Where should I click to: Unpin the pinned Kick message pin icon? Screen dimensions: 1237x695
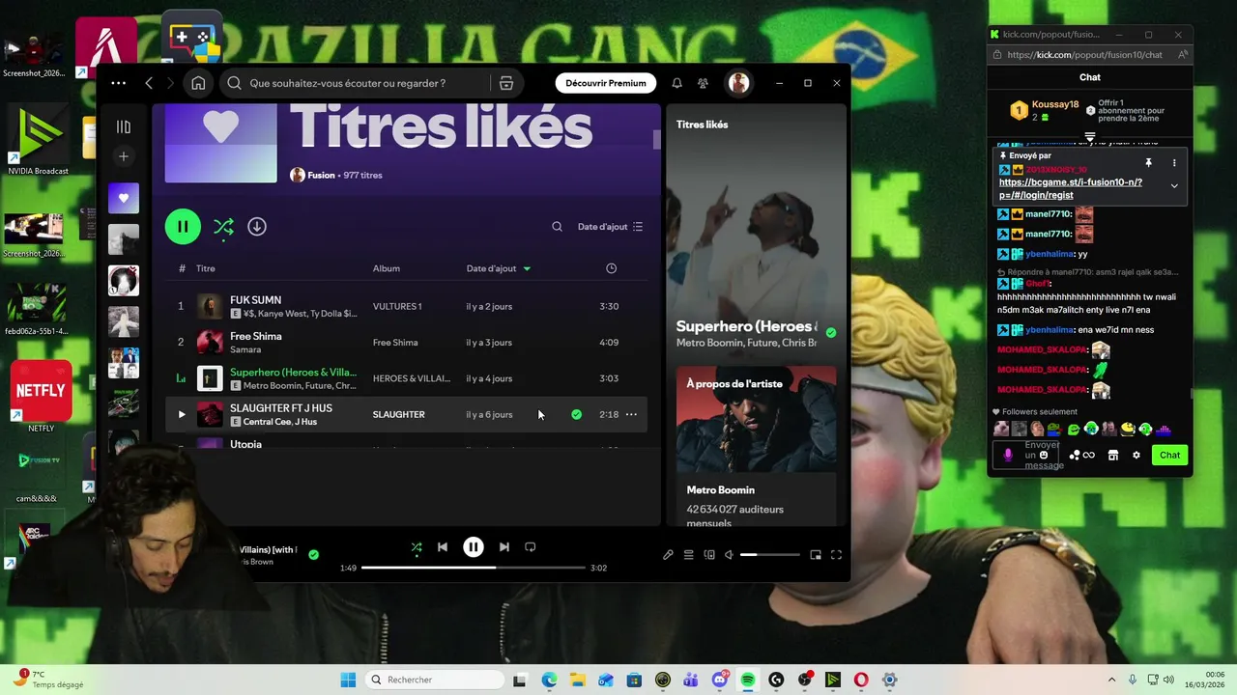[x=1149, y=163]
